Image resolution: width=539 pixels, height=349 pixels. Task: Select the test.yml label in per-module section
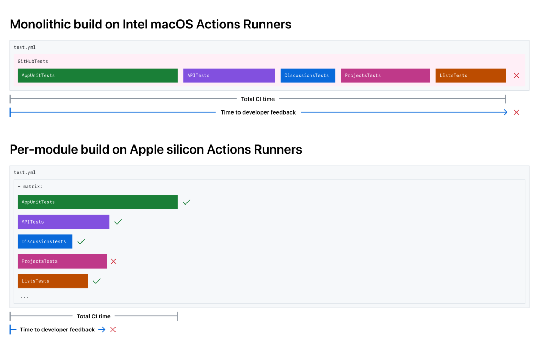[25, 172]
